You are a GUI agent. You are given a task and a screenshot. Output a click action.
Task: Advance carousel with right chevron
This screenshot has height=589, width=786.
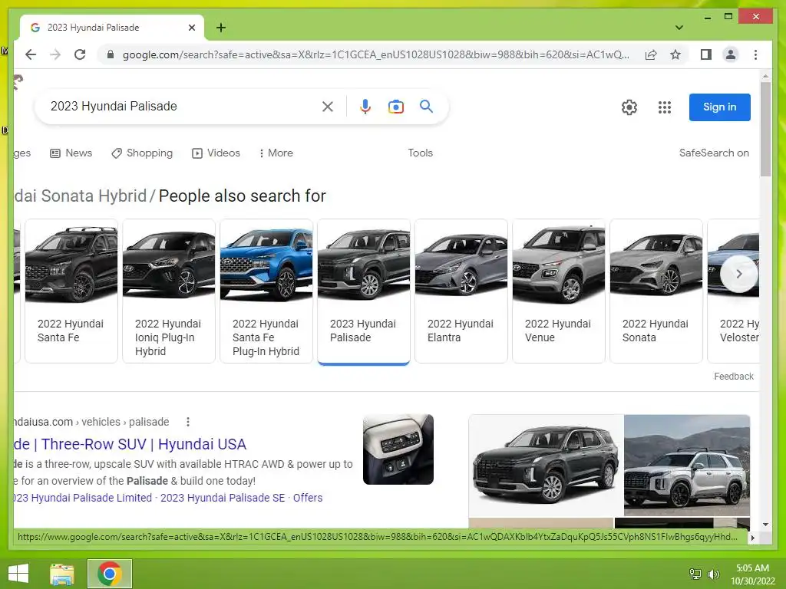pyautogui.click(x=739, y=274)
